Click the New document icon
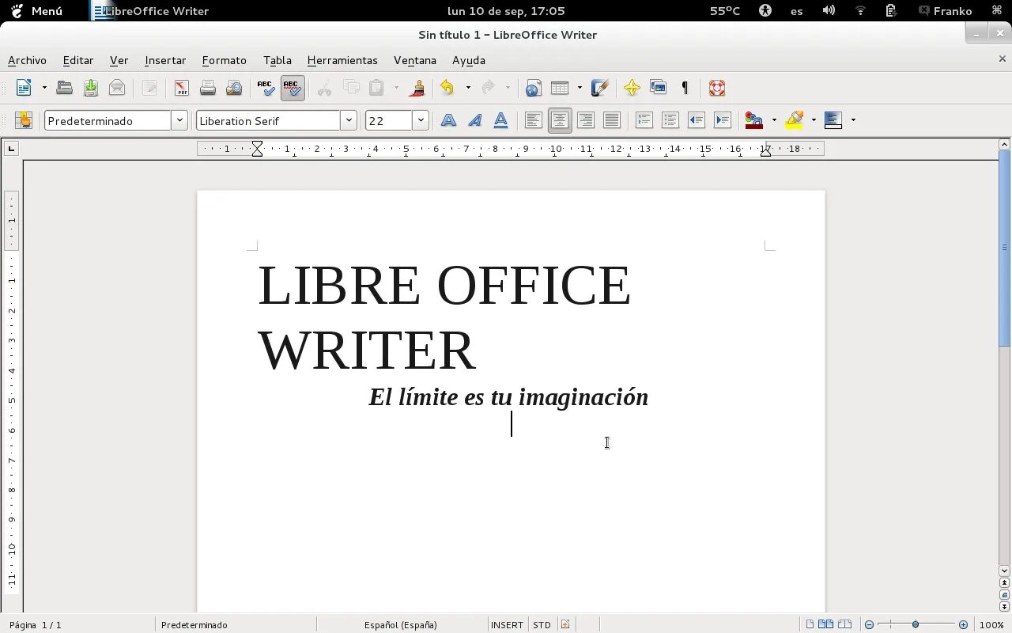The image size is (1012, 633). click(x=24, y=88)
